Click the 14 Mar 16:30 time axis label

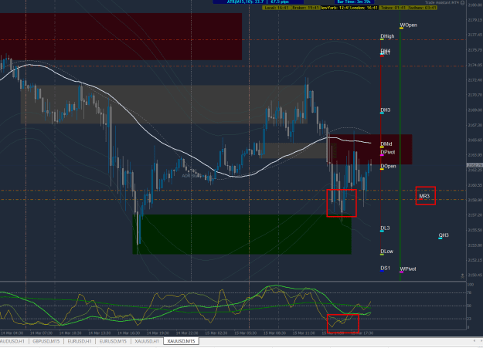click(x=128, y=333)
